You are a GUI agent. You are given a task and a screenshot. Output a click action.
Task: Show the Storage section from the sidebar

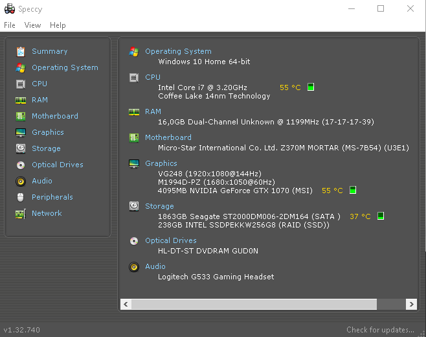(x=46, y=148)
